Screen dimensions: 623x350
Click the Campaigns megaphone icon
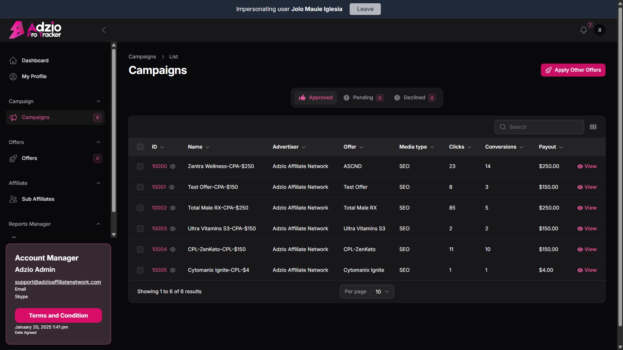pyautogui.click(x=13, y=117)
